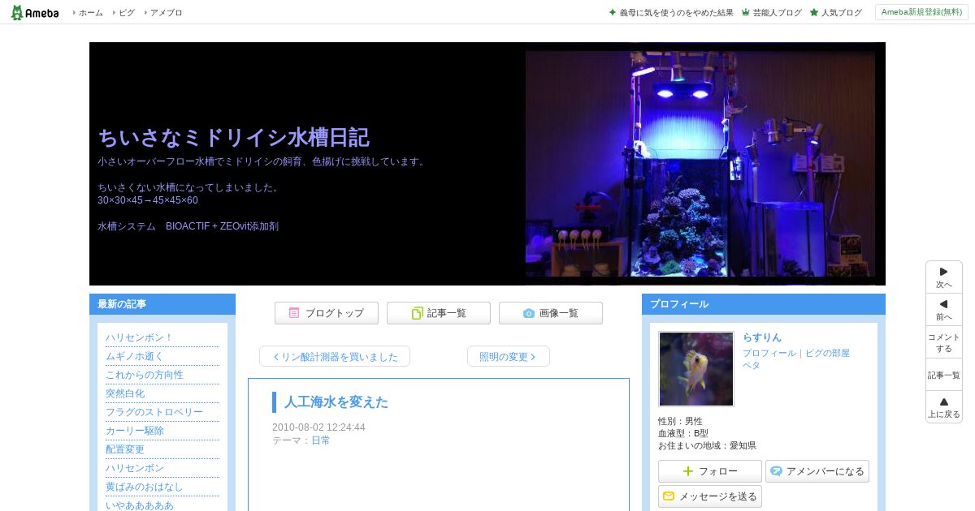Screen dimensions: 975x511
Task: Click blog title ちいさなミドリイシ水槽日記
Action: coord(233,137)
